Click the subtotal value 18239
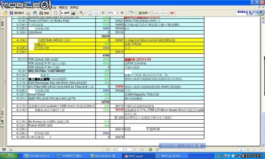Screen dimensions: 265x159 point(105,36)
